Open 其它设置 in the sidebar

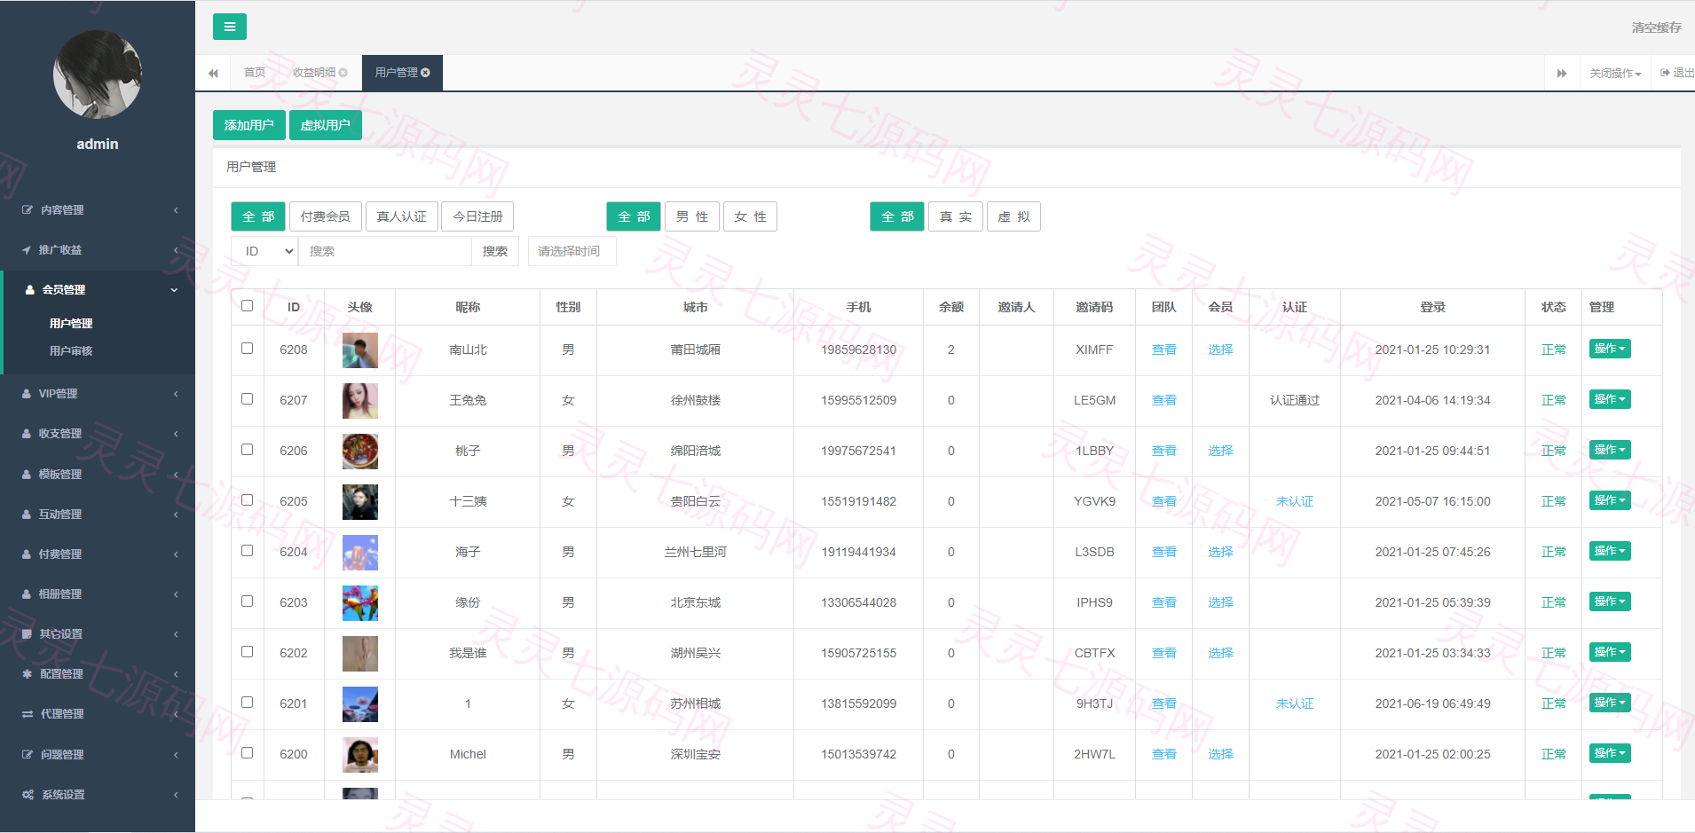click(x=98, y=634)
